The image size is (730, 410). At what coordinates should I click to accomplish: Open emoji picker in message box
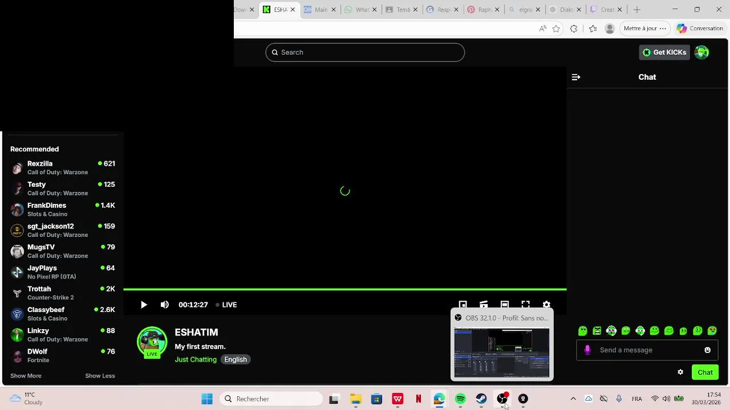click(x=707, y=350)
